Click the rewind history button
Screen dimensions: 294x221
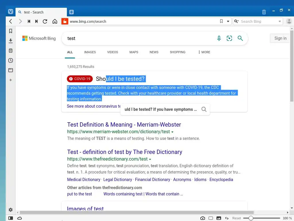click(29, 21)
